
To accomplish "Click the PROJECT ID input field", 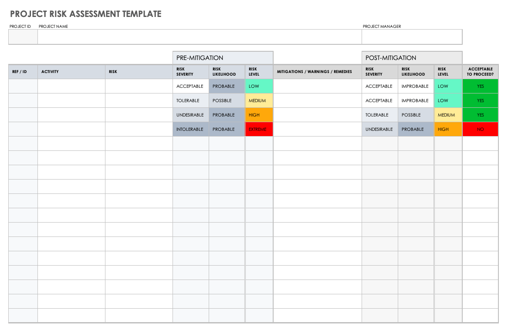I will tap(23, 37).
